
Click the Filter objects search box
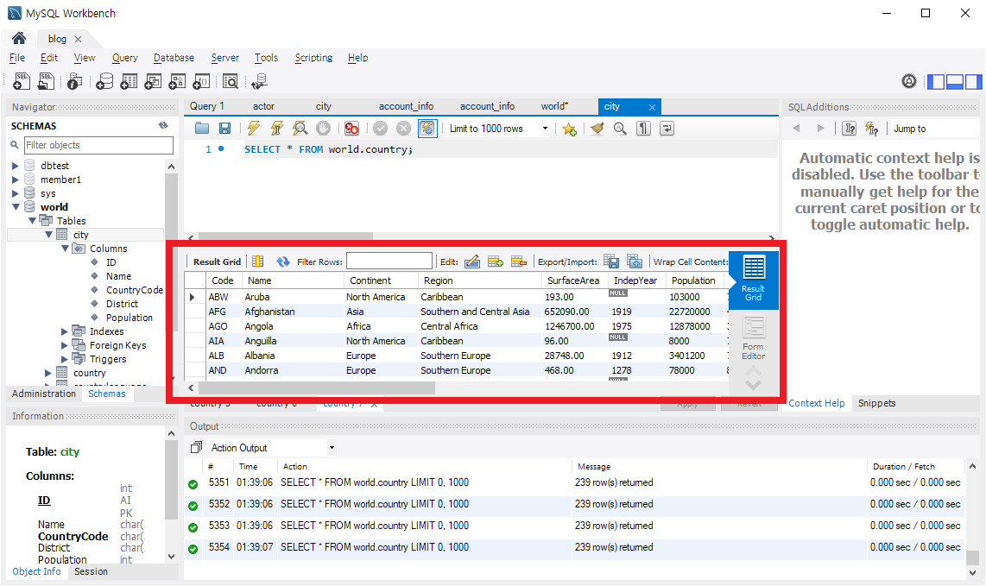98,145
